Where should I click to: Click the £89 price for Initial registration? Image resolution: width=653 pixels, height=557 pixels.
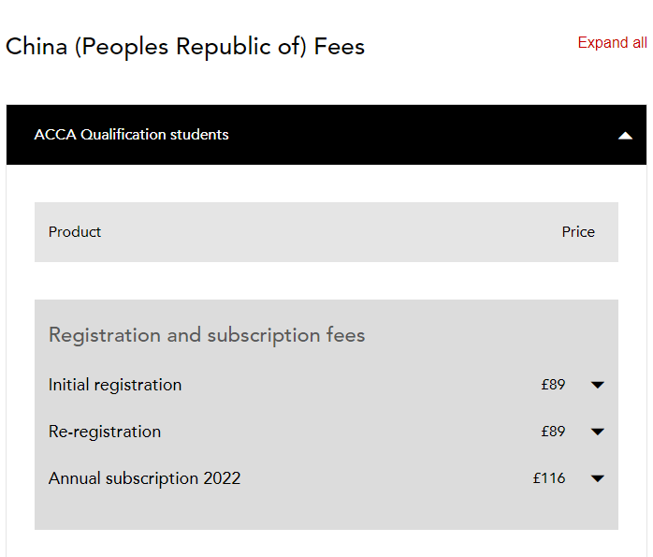coord(553,385)
